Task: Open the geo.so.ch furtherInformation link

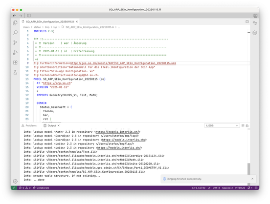Action: [x=123, y=63]
